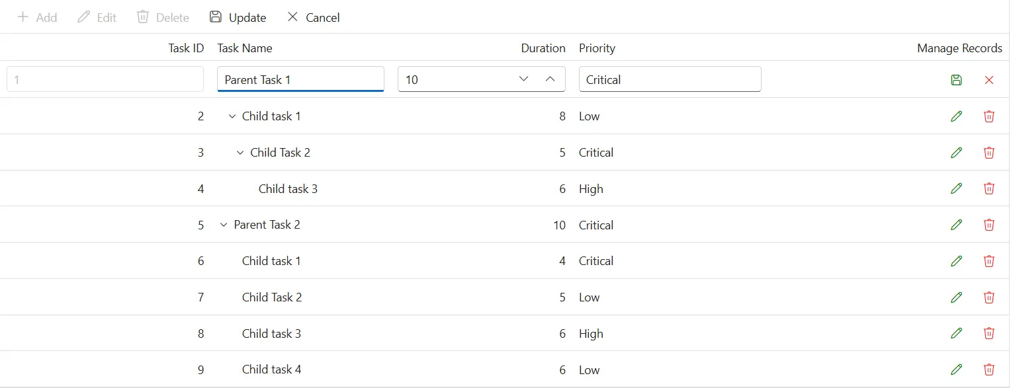The height and width of the screenshot is (388, 1011).
Task: Click the 'High' priority cell in row 8
Action: [x=591, y=334]
